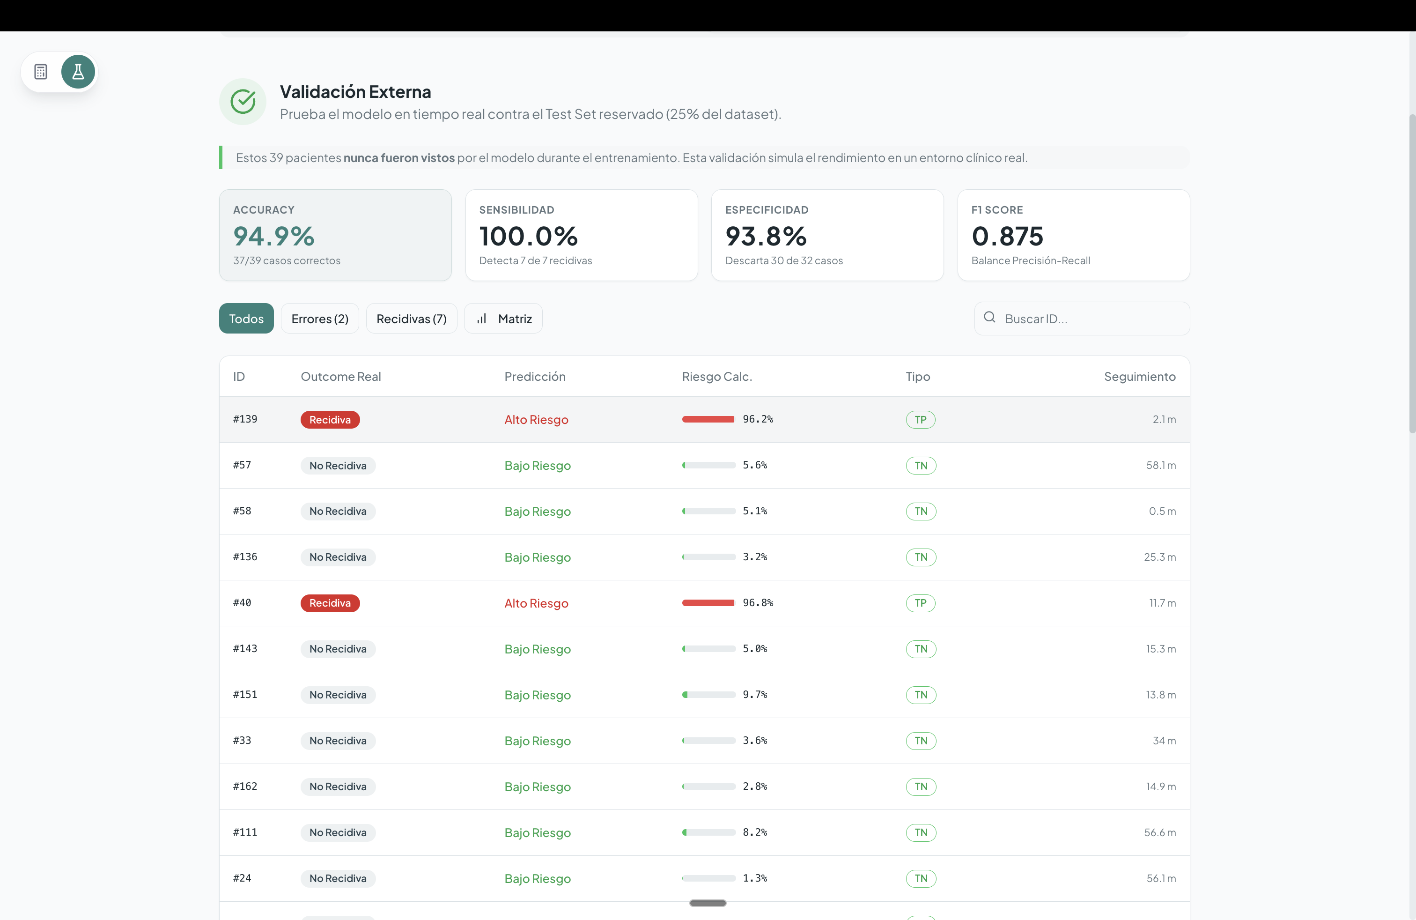
Task: Click the search magnifier icon
Action: coord(989,318)
